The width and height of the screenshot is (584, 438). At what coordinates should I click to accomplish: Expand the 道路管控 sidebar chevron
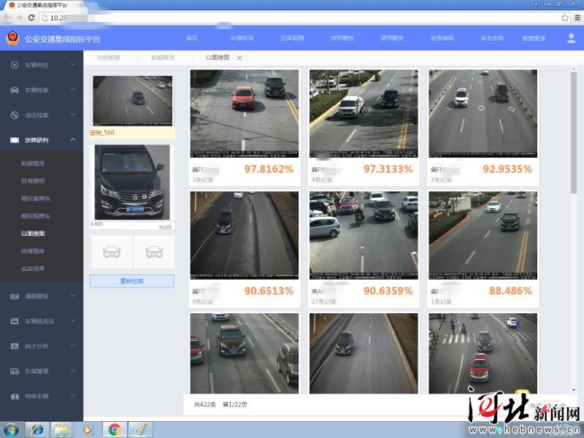coord(73,296)
